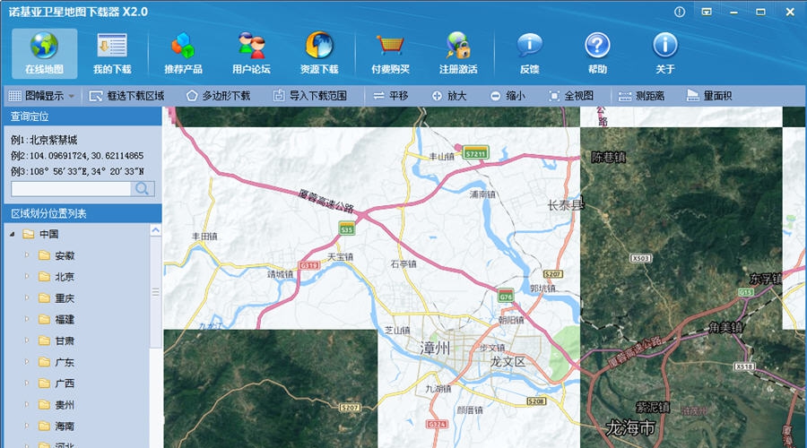Click the region list scroll-up arrow
Viewport: 807px width, 448px height.
pos(155,230)
